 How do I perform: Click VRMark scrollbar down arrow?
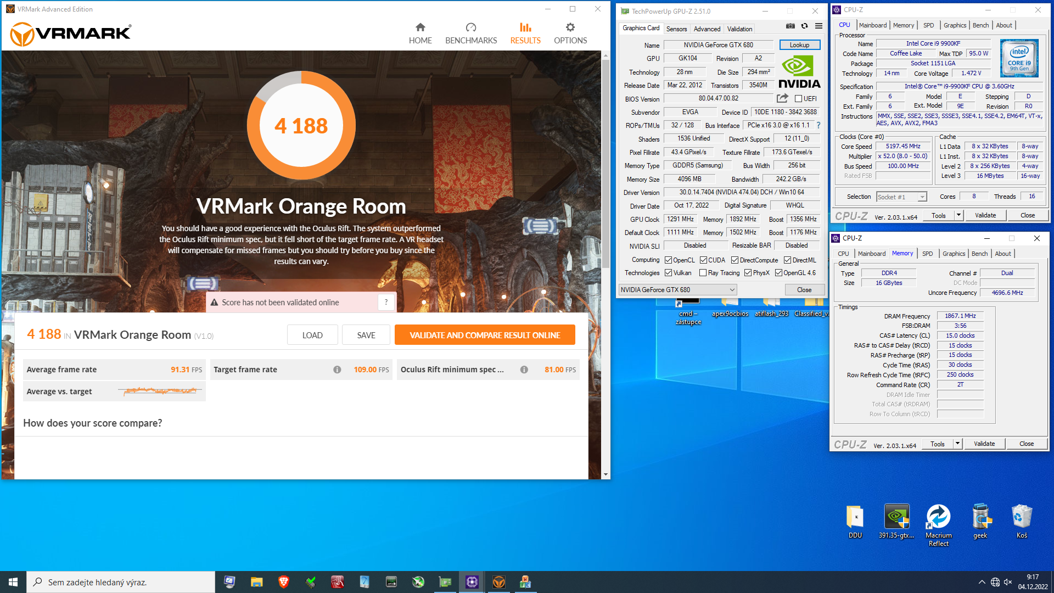[606, 474]
